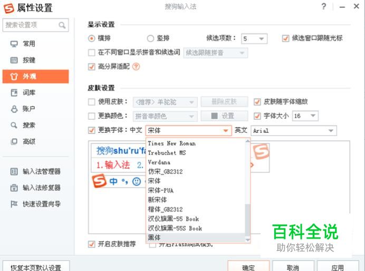Viewport: 365px width, 271px height.
Task: Choose 汉仪旗黑-55 Book from font list
Action: coord(196,219)
